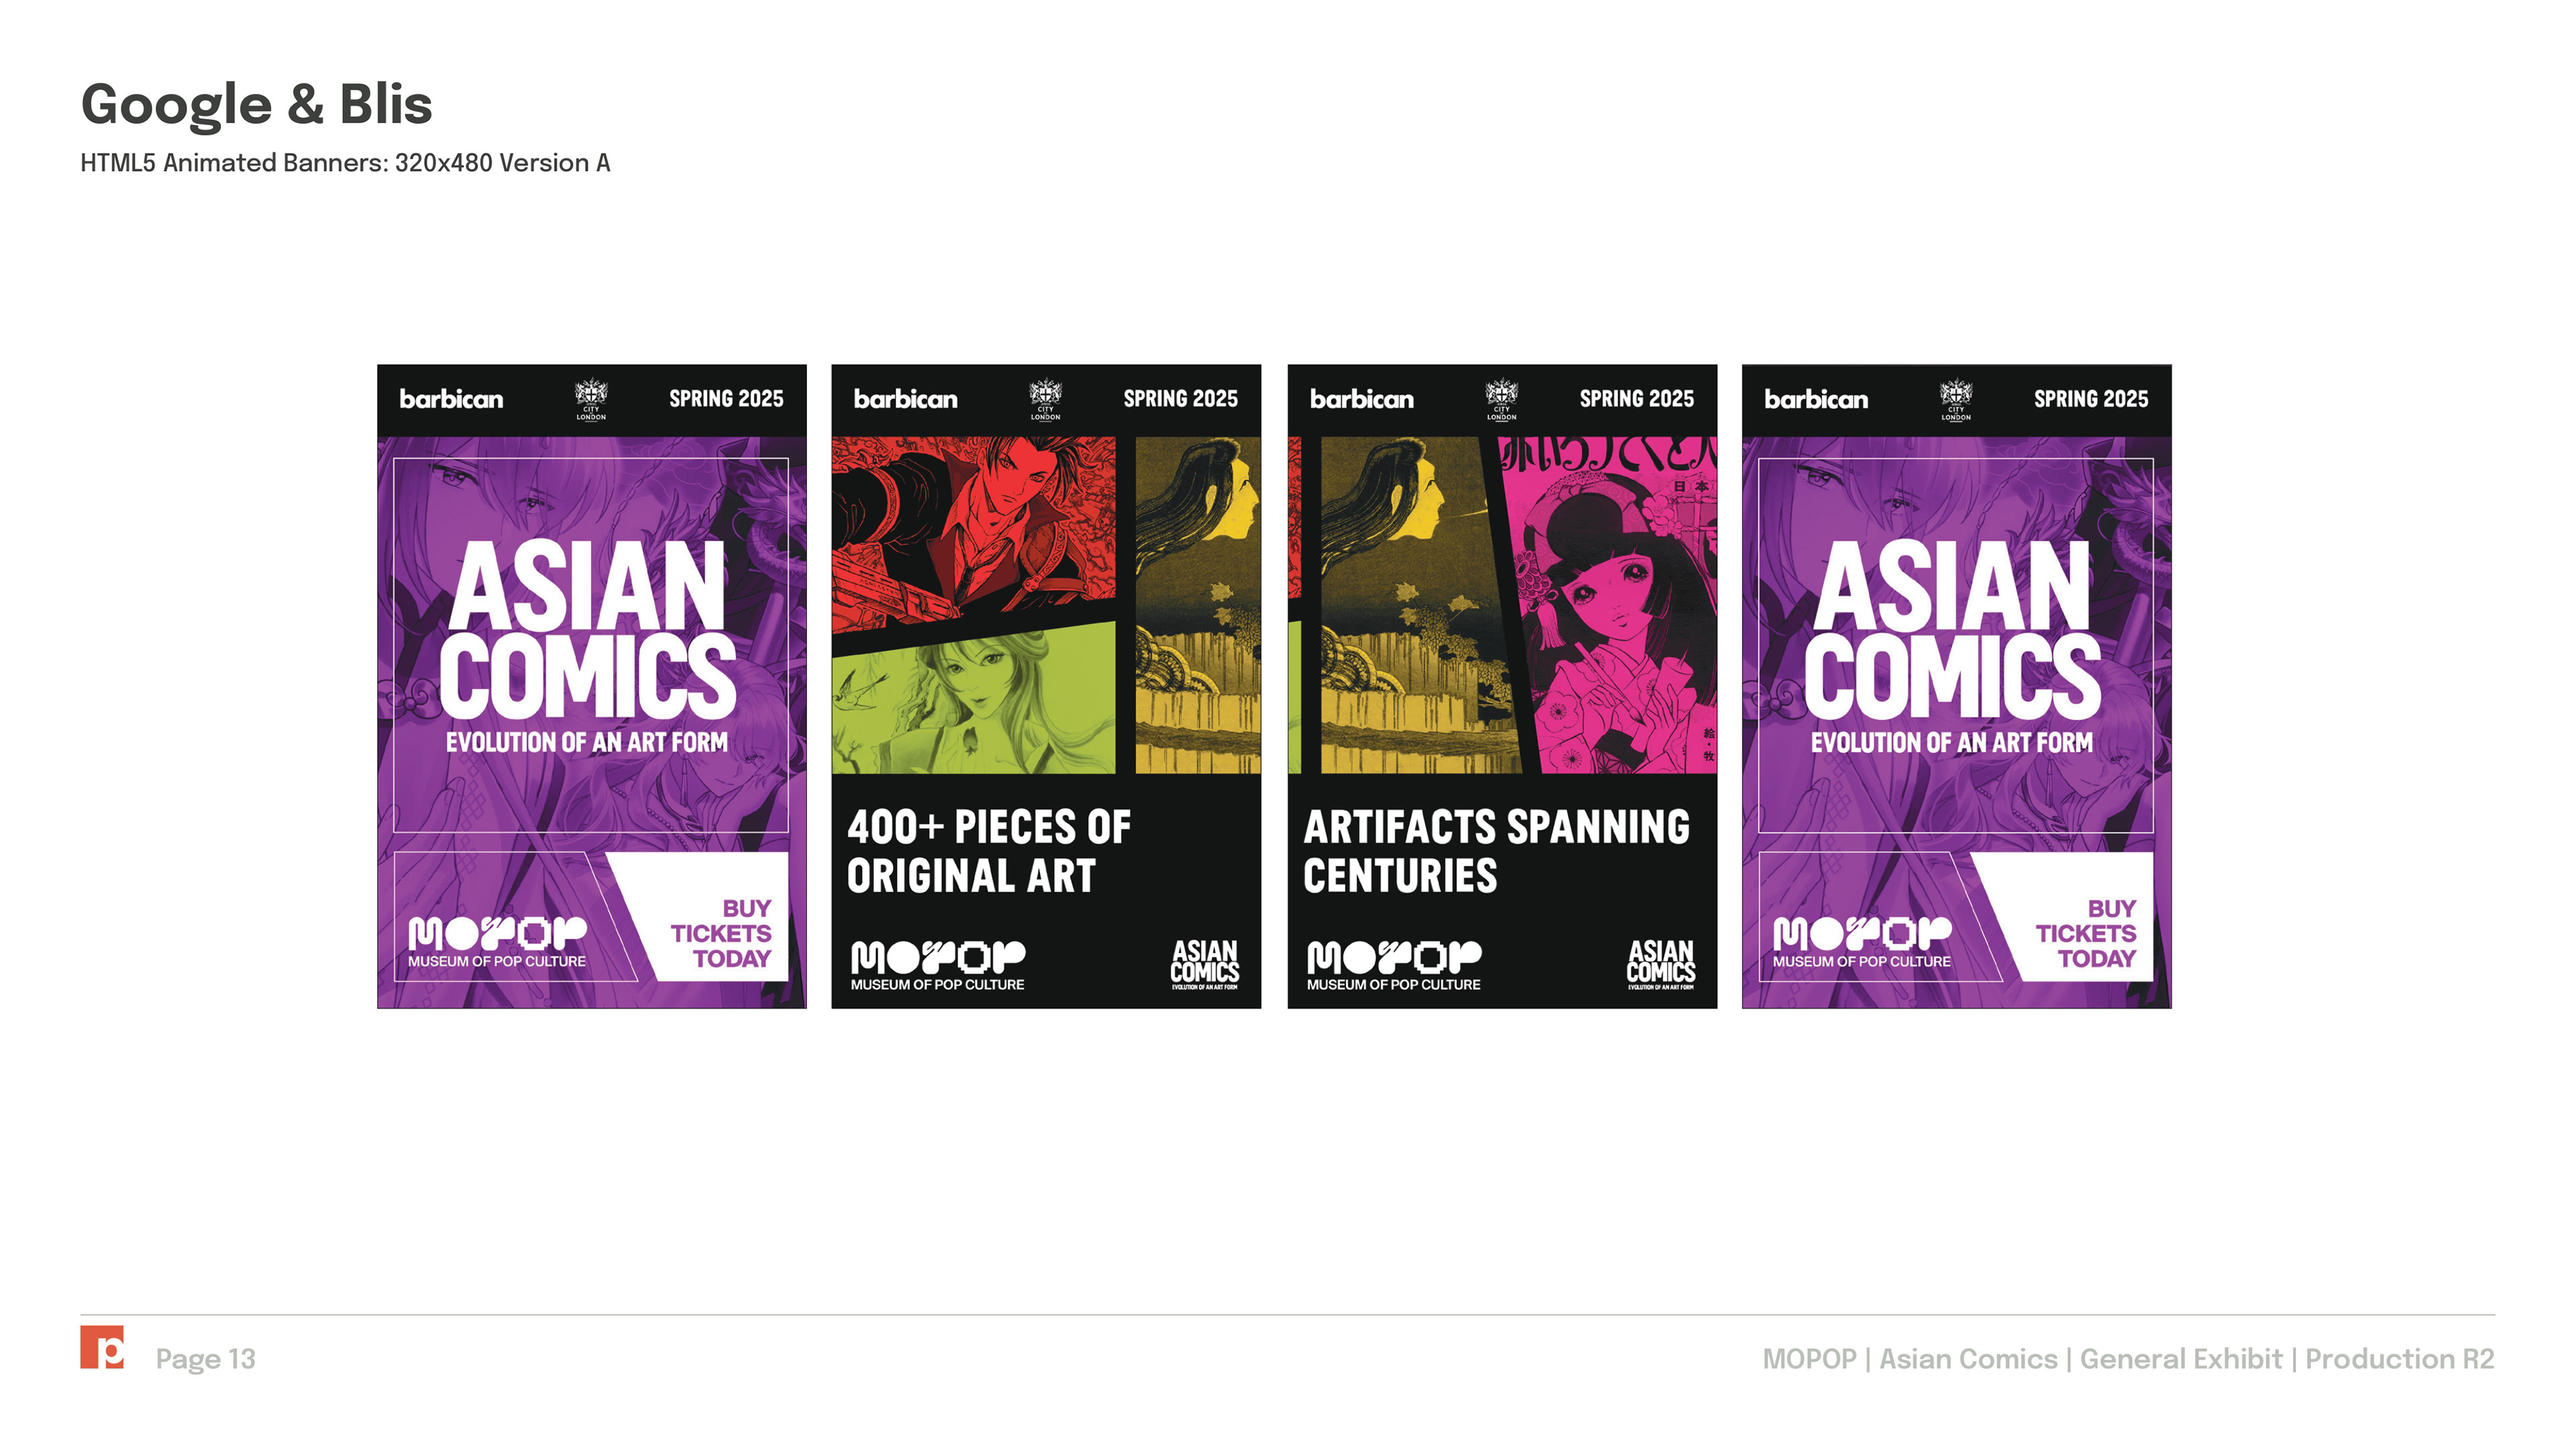The height and width of the screenshot is (1449, 2576).
Task: Click red manga warrior artwork panel
Action: (973, 533)
